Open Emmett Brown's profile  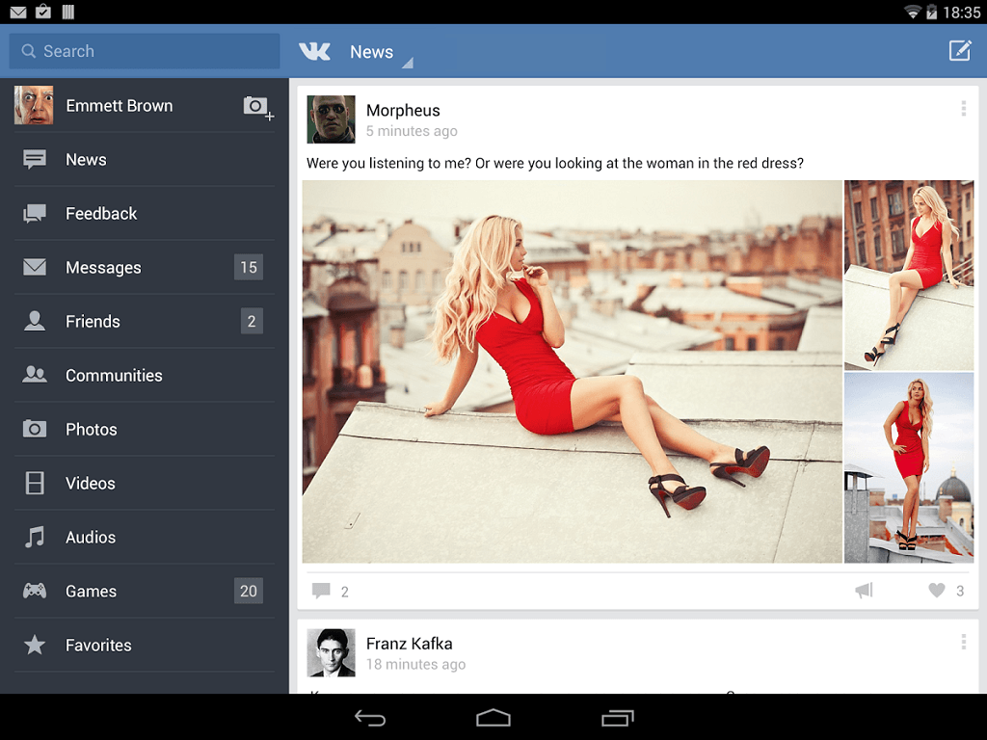click(119, 106)
